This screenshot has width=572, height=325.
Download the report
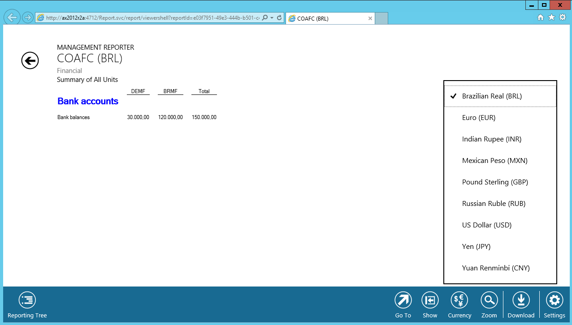pos(521,300)
